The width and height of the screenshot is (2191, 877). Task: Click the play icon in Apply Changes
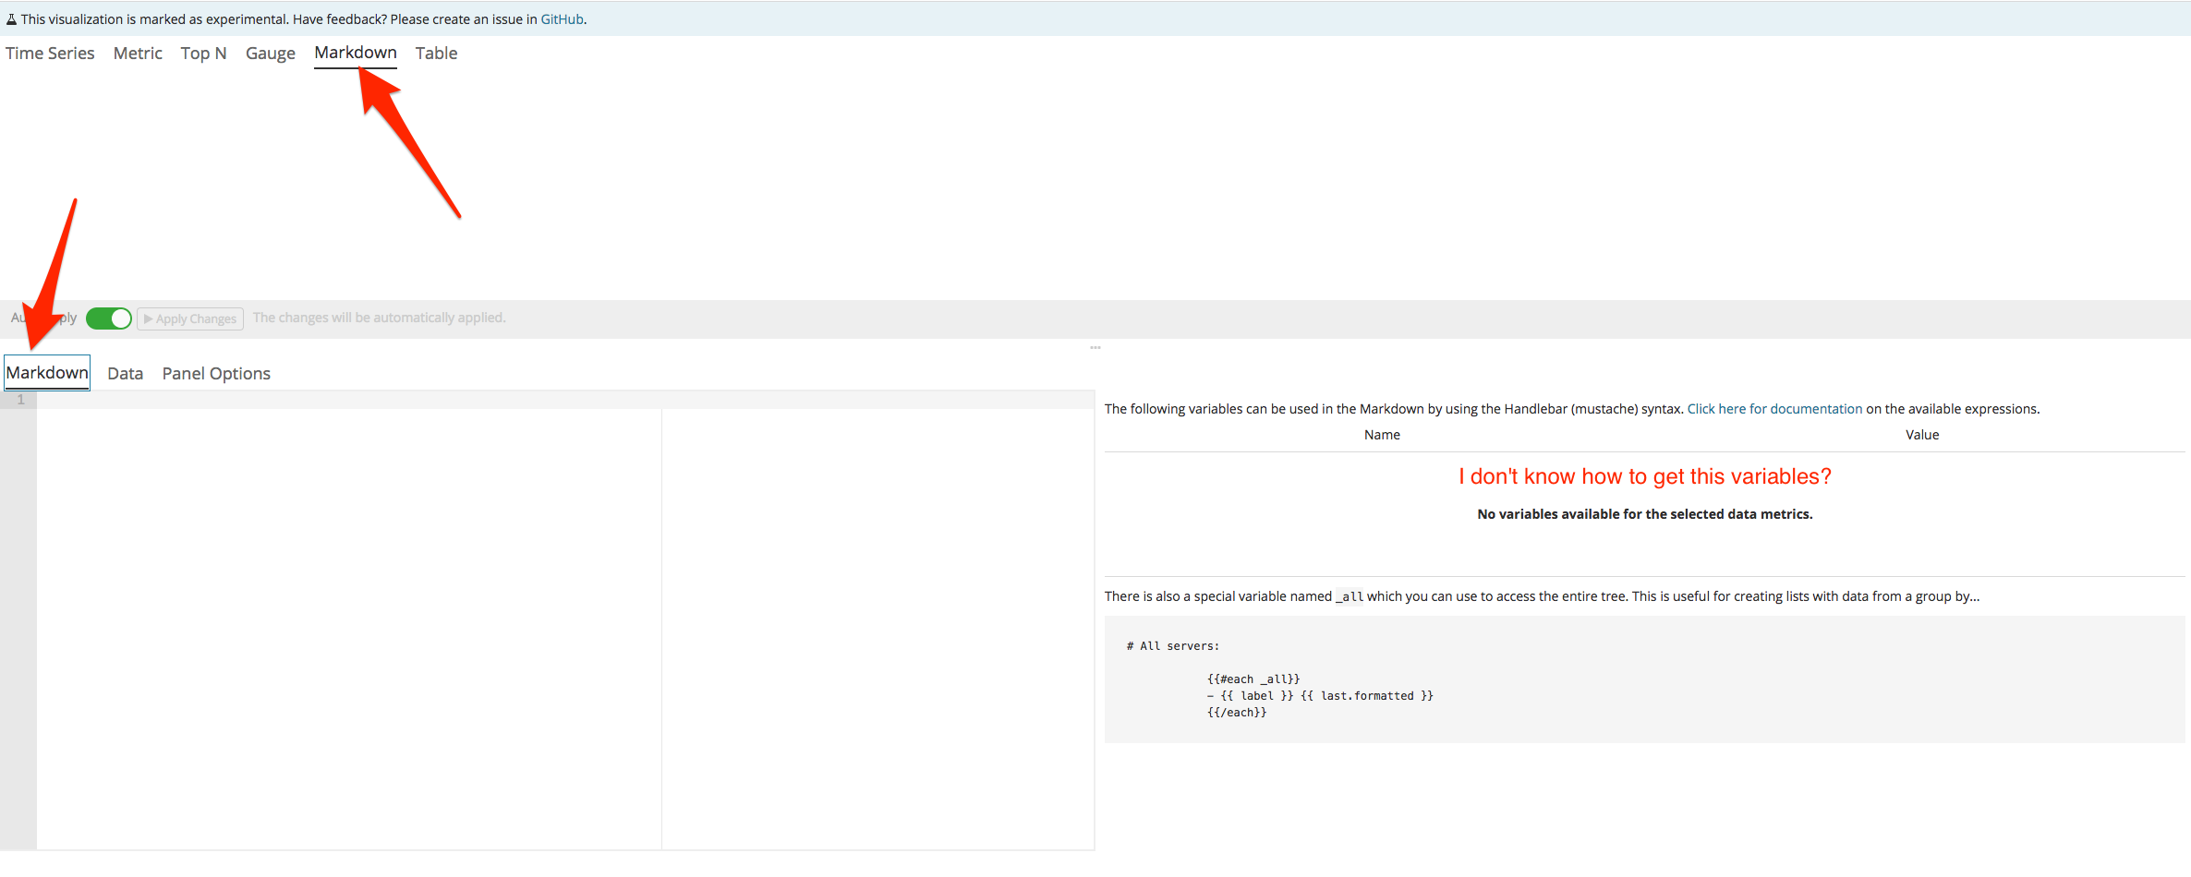[149, 318]
